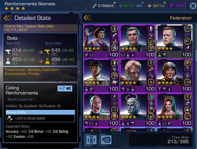The width and height of the screenshot is (197, 149).
Task: Click the Federation filter label
Action: pos(181,18)
